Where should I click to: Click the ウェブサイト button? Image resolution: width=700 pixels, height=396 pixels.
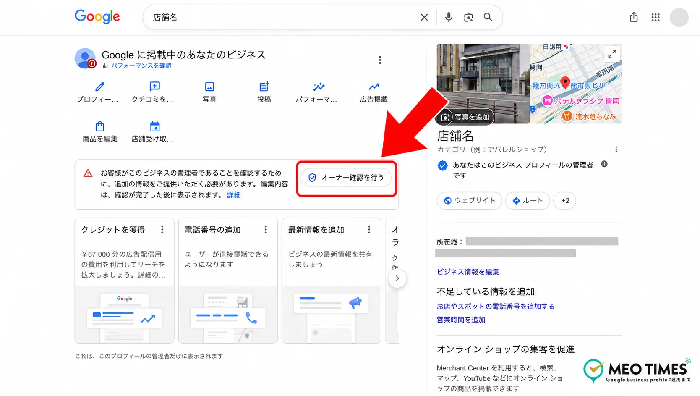[469, 201]
